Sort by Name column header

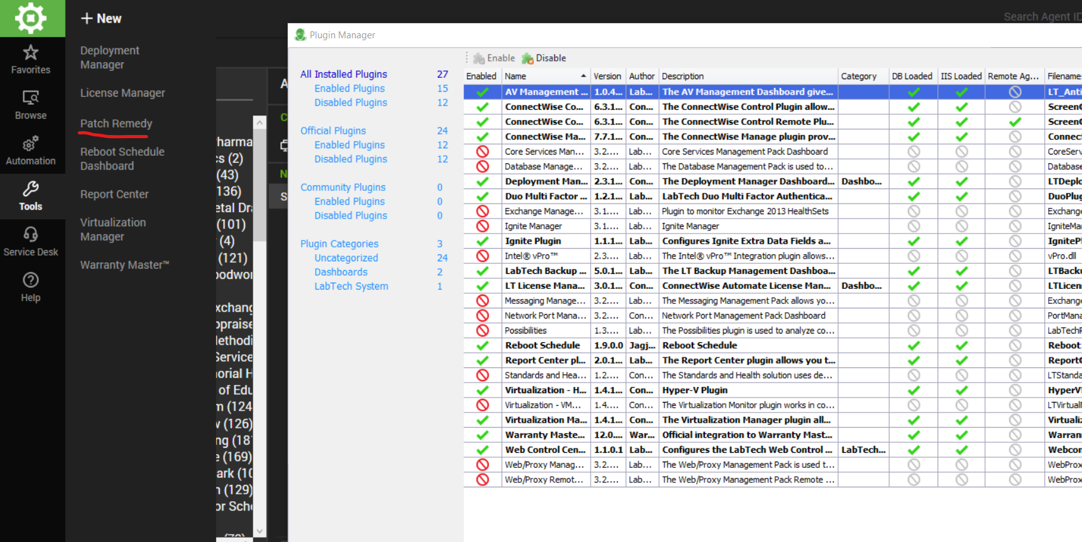[545, 76]
